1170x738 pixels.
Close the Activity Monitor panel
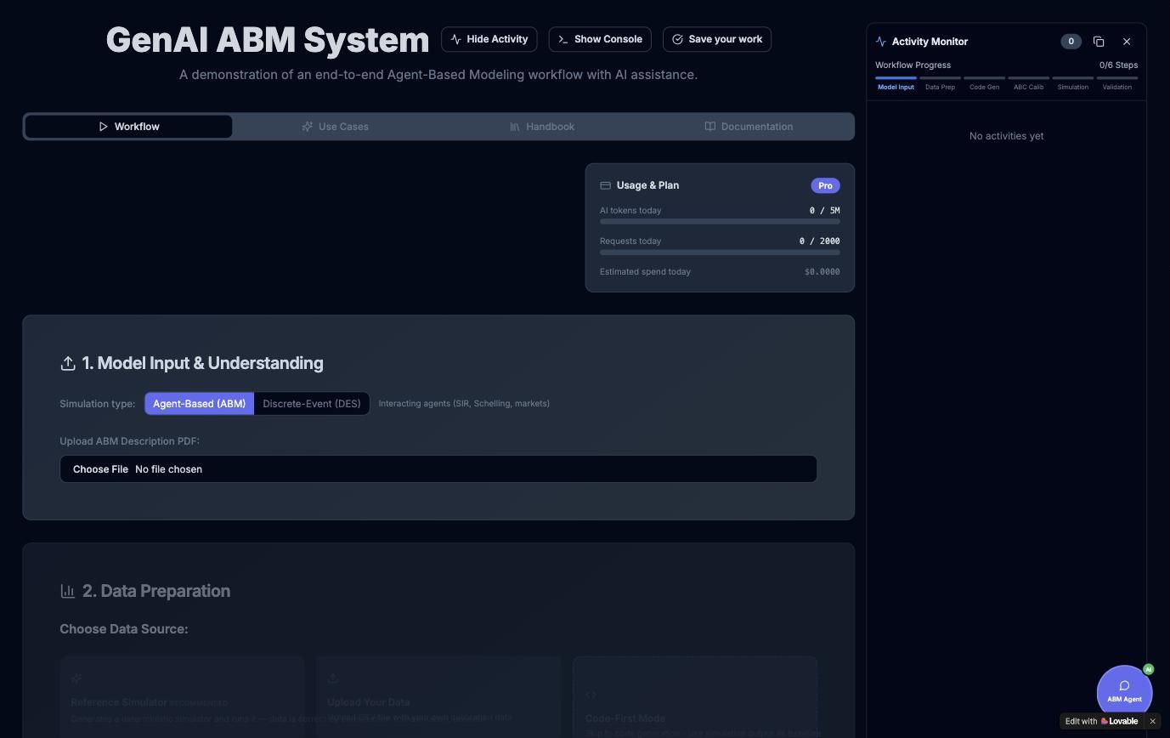click(x=1127, y=42)
